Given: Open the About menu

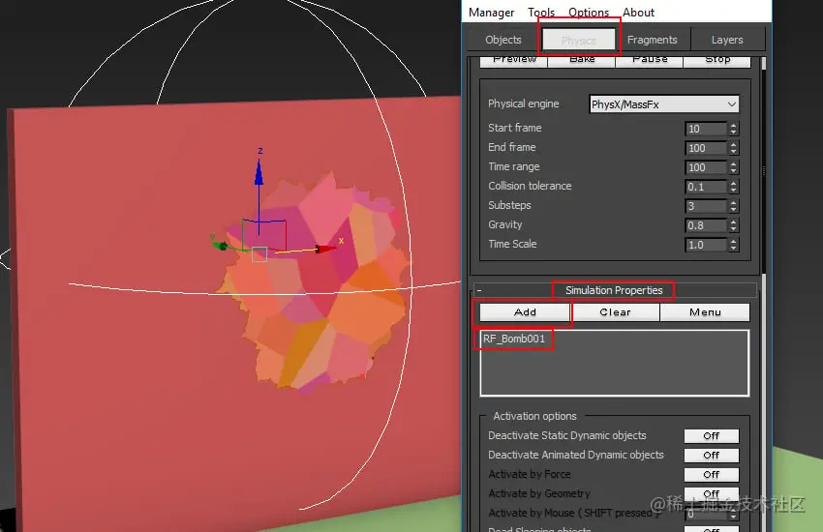Looking at the screenshot, I should pos(638,12).
